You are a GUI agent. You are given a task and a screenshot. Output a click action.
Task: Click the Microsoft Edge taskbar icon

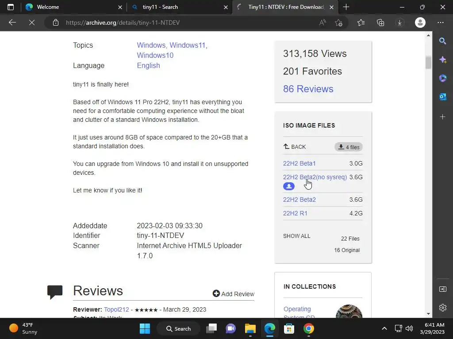coord(269,328)
